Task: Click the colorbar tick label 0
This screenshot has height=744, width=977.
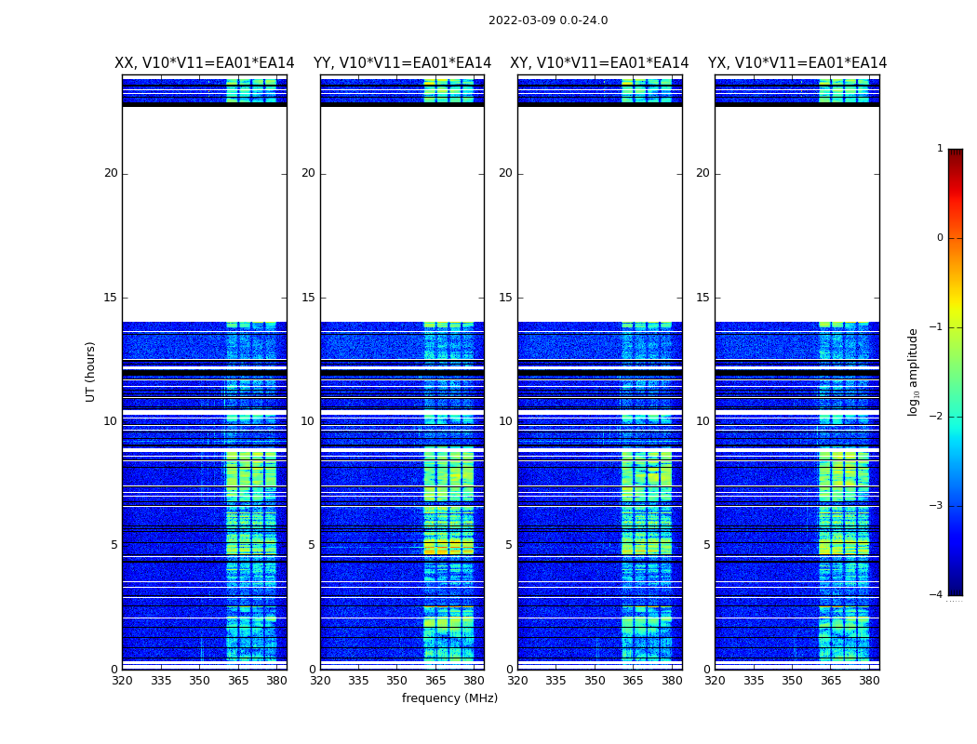Action: point(940,238)
